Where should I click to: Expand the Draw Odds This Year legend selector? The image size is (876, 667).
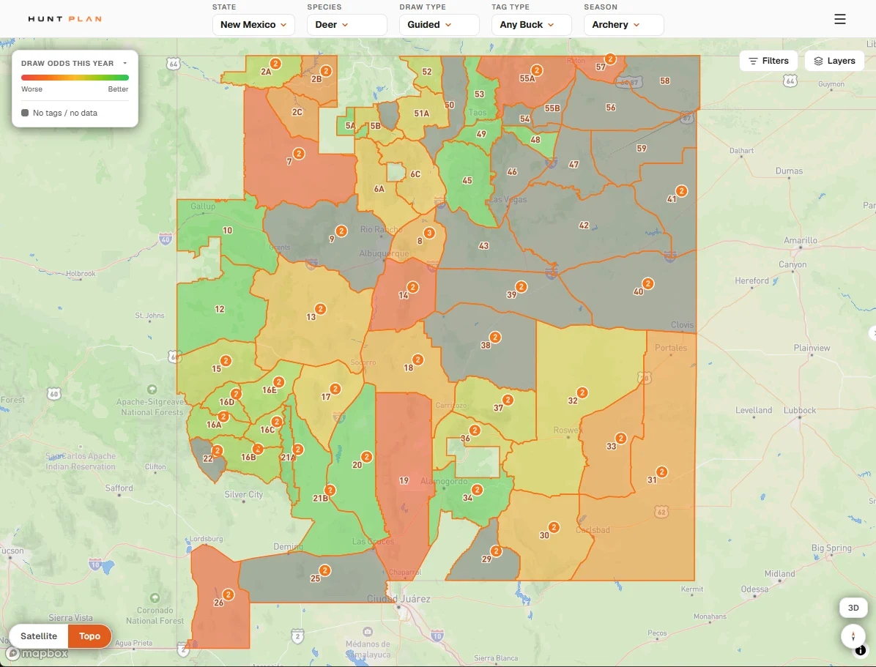(x=125, y=63)
